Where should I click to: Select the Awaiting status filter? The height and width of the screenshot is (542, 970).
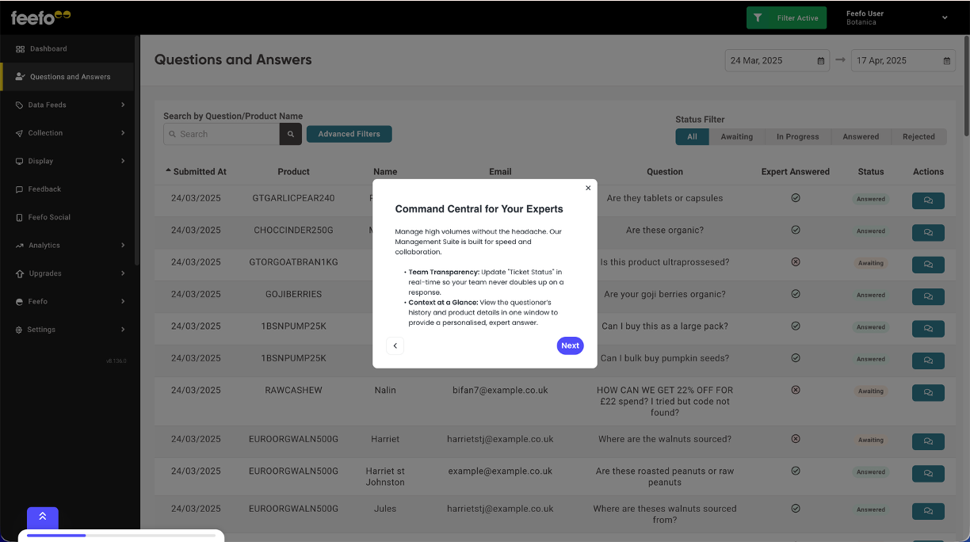(736, 137)
